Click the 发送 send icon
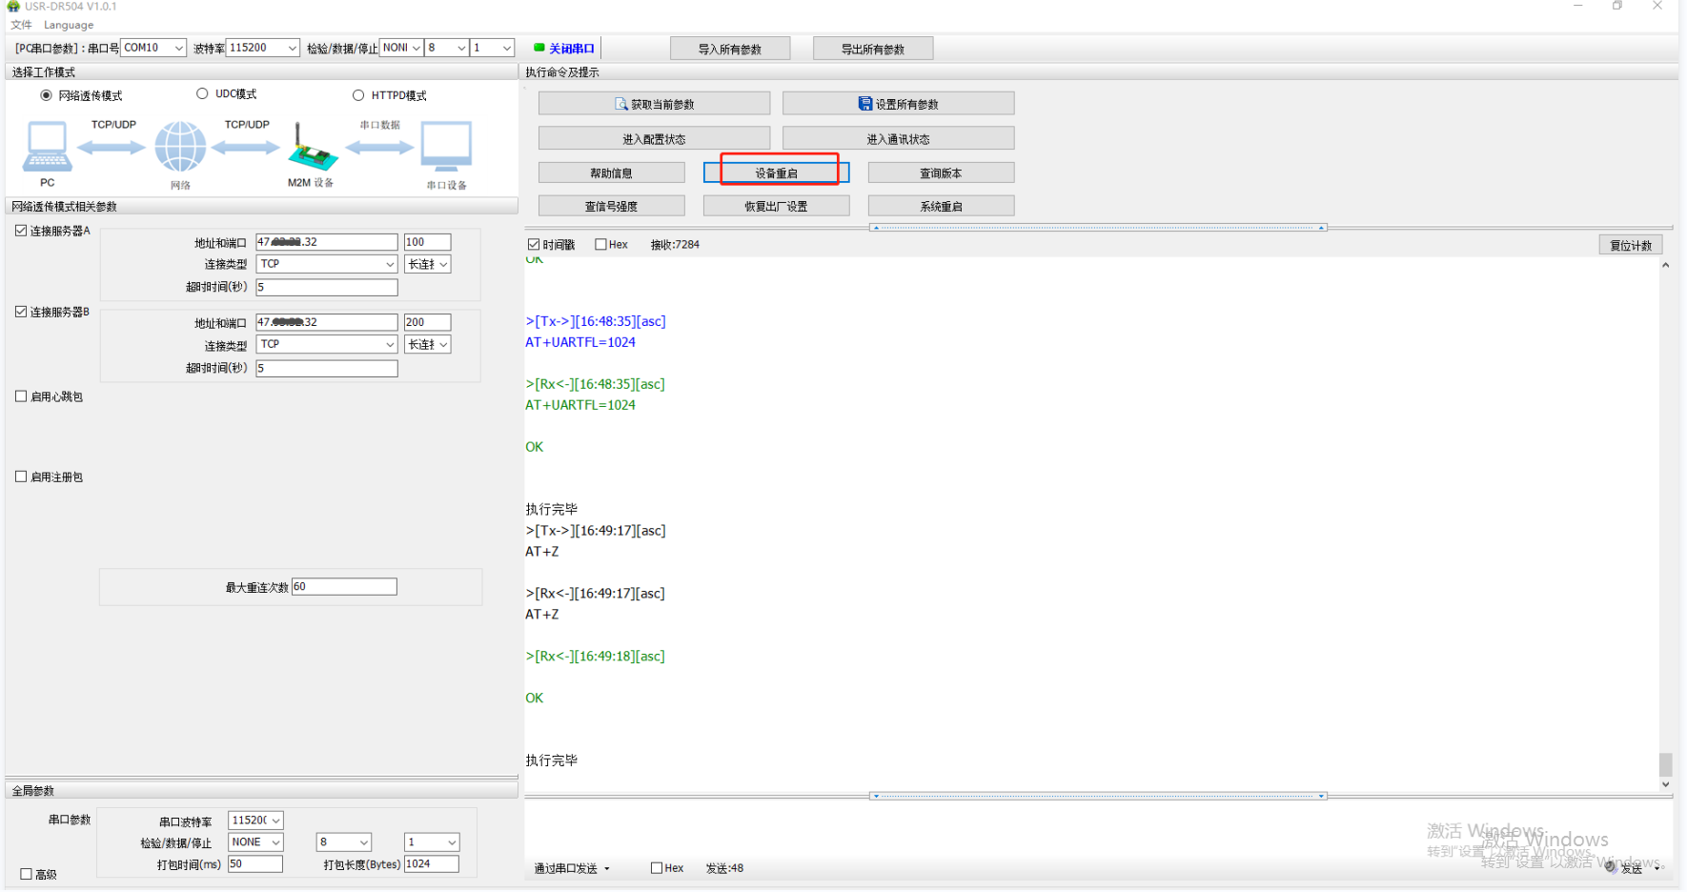1687x892 pixels. [x=1610, y=867]
